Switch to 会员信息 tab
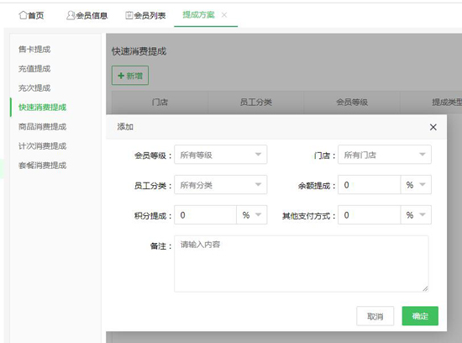The height and width of the screenshot is (343, 462). click(x=87, y=15)
